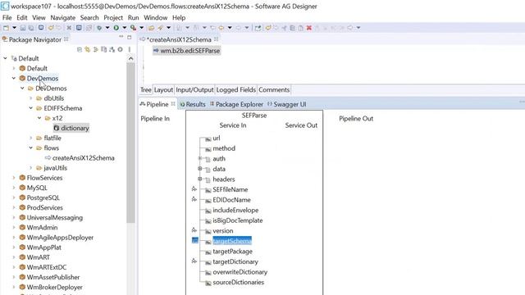
Task: Select the MySQL package
Action: 34,188
